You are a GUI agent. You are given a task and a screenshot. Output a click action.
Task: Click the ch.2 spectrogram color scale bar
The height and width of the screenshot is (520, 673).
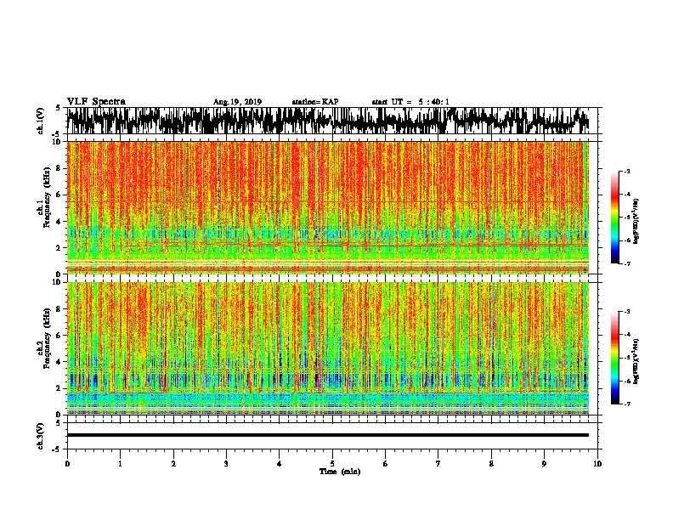pyautogui.click(x=614, y=358)
